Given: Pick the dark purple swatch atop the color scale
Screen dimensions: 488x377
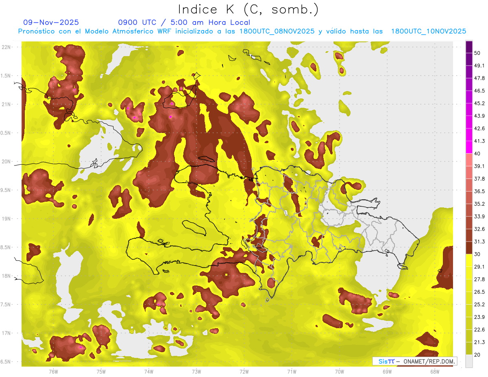Looking at the screenshot, I should coord(469,47).
